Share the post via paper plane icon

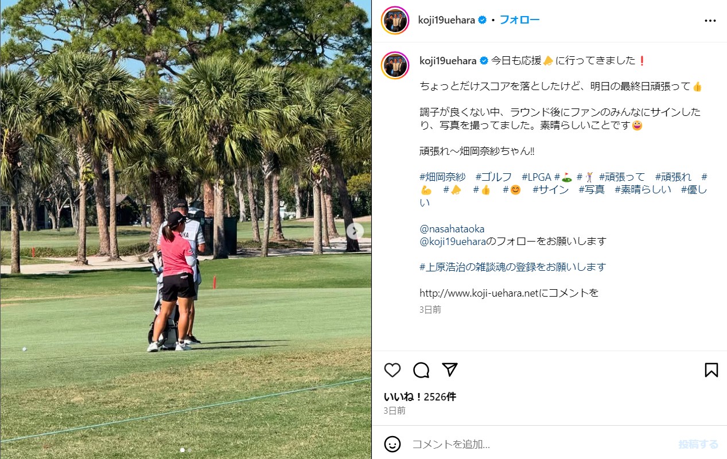[x=450, y=369]
